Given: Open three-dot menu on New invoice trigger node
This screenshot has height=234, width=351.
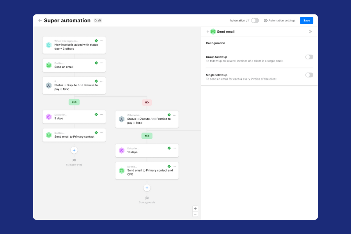Looking at the screenshot, I should [101, 41].
